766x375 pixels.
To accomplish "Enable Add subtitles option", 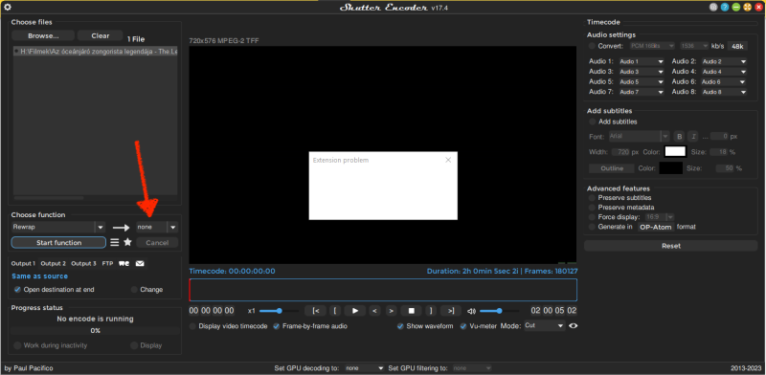I will click(592, 121).
